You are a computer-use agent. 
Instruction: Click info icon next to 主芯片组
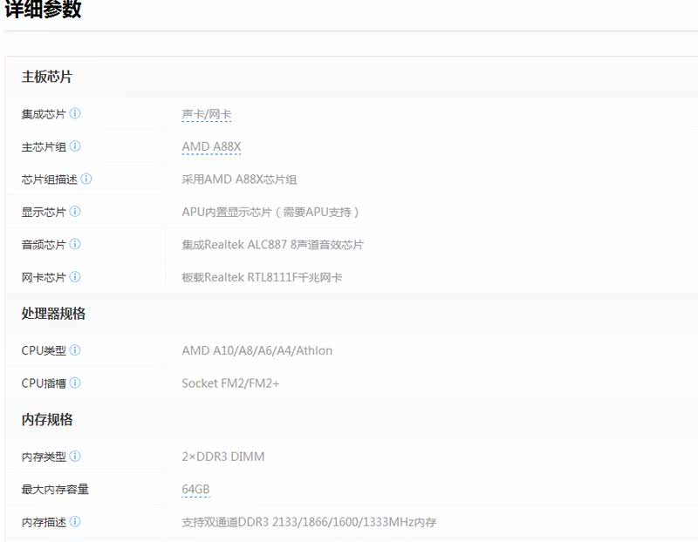(x=75, y=146)
